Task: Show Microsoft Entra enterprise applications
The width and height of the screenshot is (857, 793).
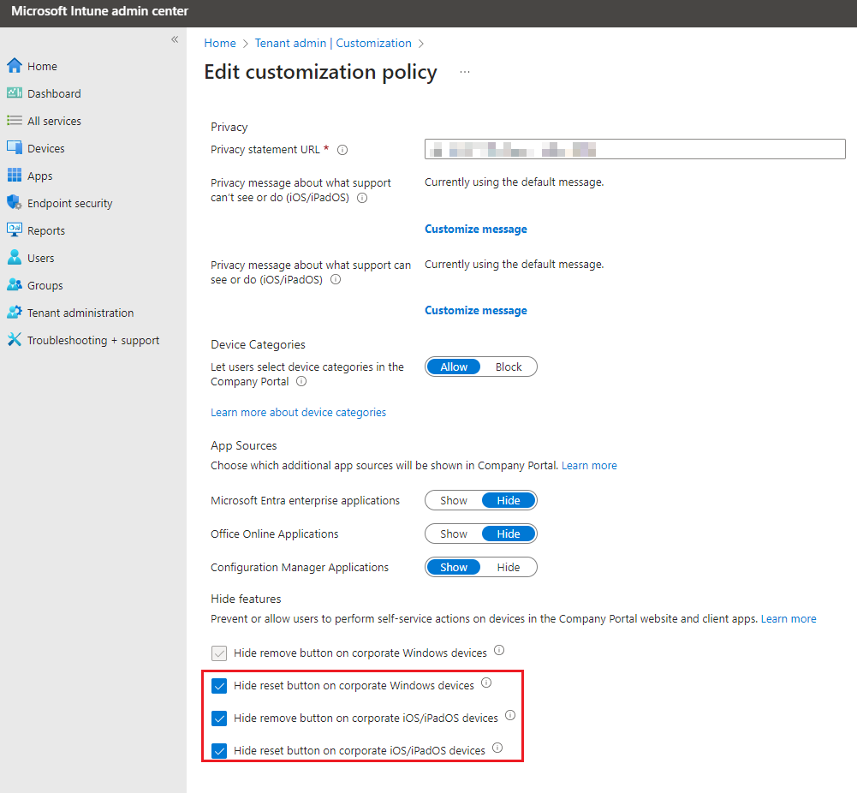Action: coord(453,499)
